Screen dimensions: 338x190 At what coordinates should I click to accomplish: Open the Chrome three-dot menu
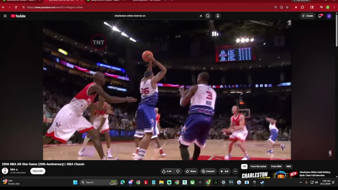pos(334,7)
